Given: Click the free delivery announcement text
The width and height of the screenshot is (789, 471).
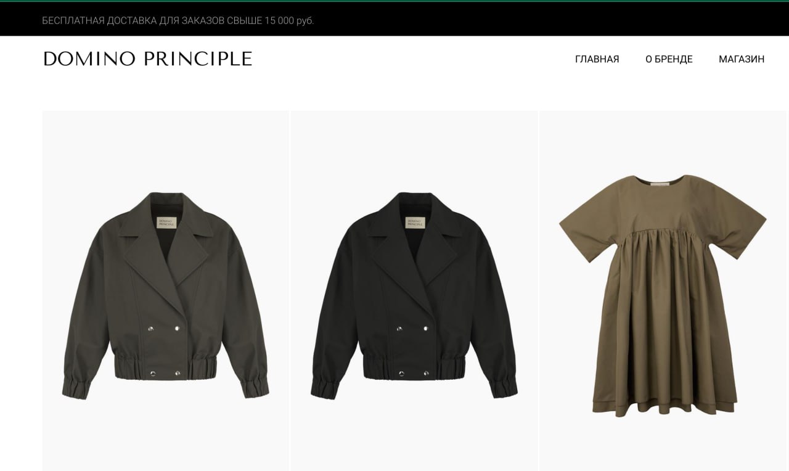Looking at the screenshot, I should [178, 20].
